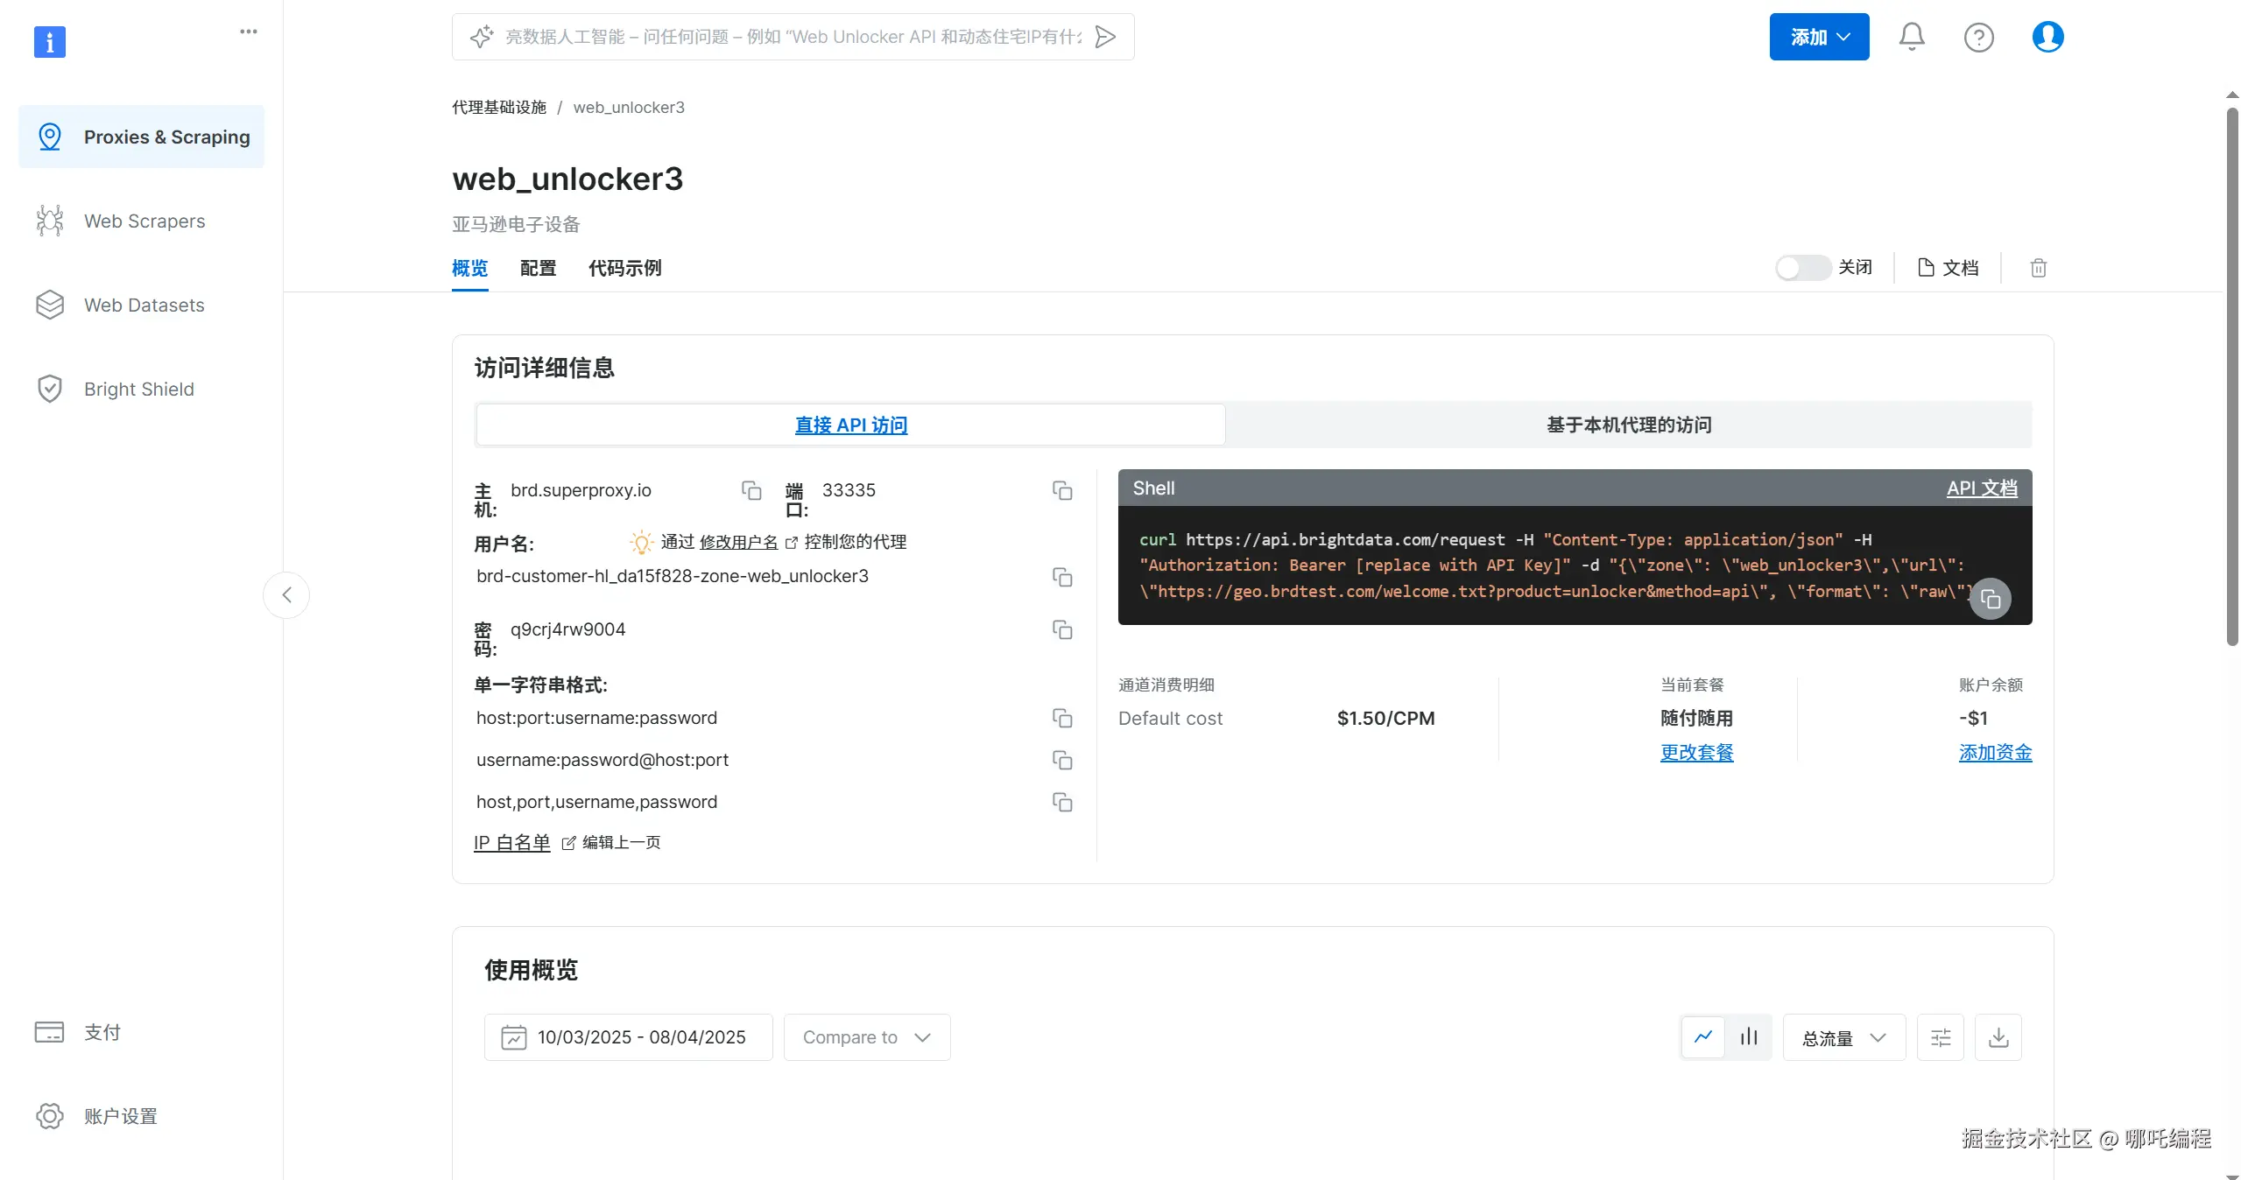Open the help question mark icon
Viewport: 2241px width, 1180px height.
tap(1978, 37)
